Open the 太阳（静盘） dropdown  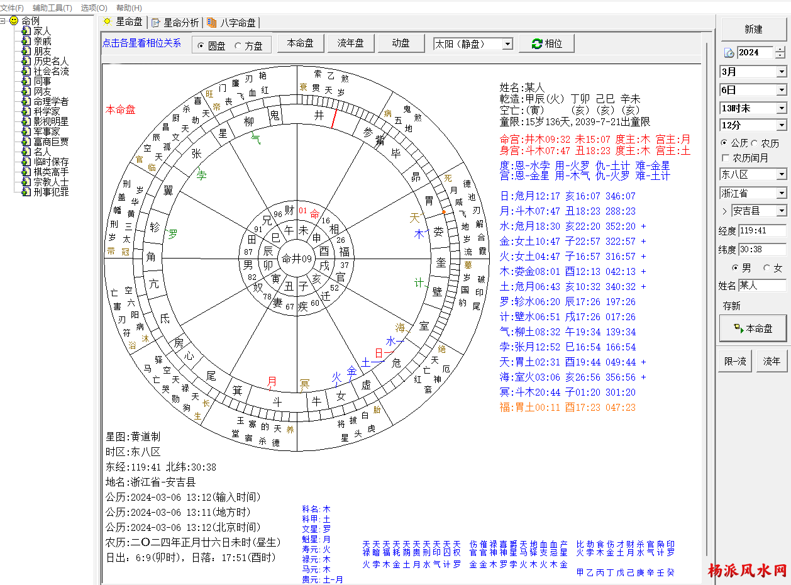507,44
